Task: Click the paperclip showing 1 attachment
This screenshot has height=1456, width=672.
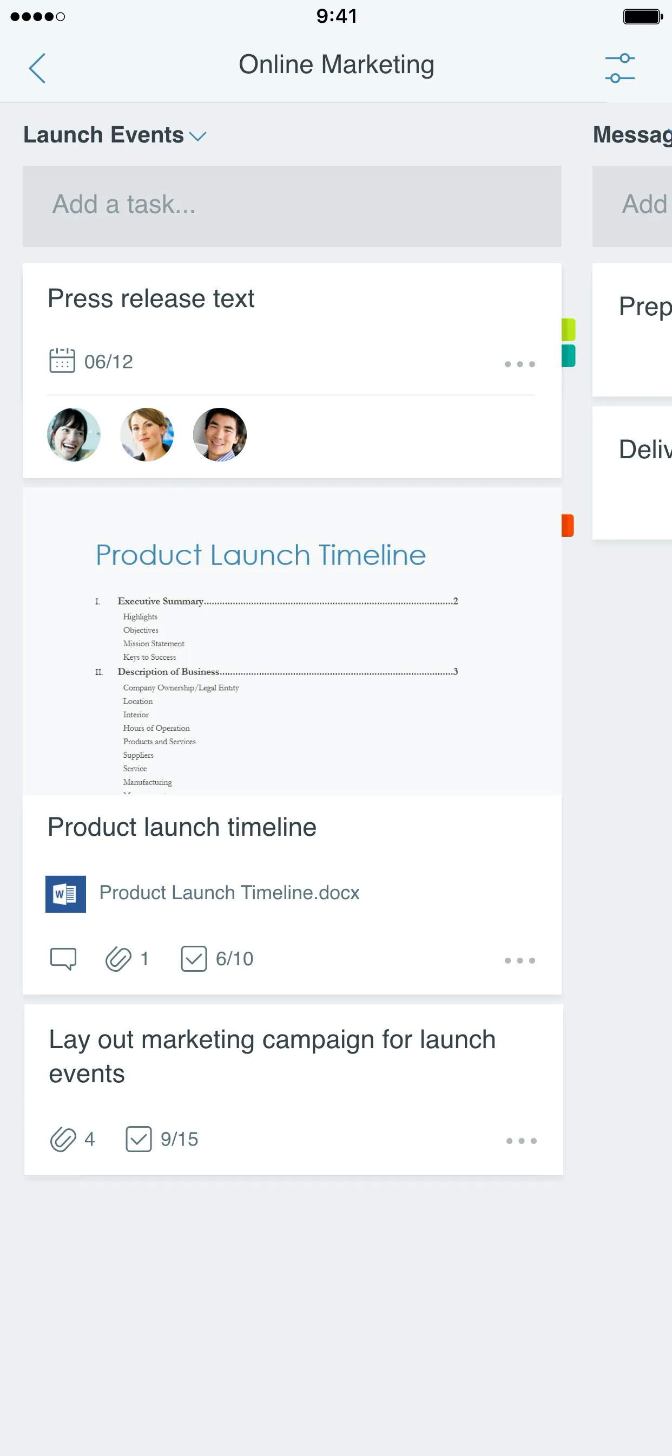Action: (x=118, y=959)
